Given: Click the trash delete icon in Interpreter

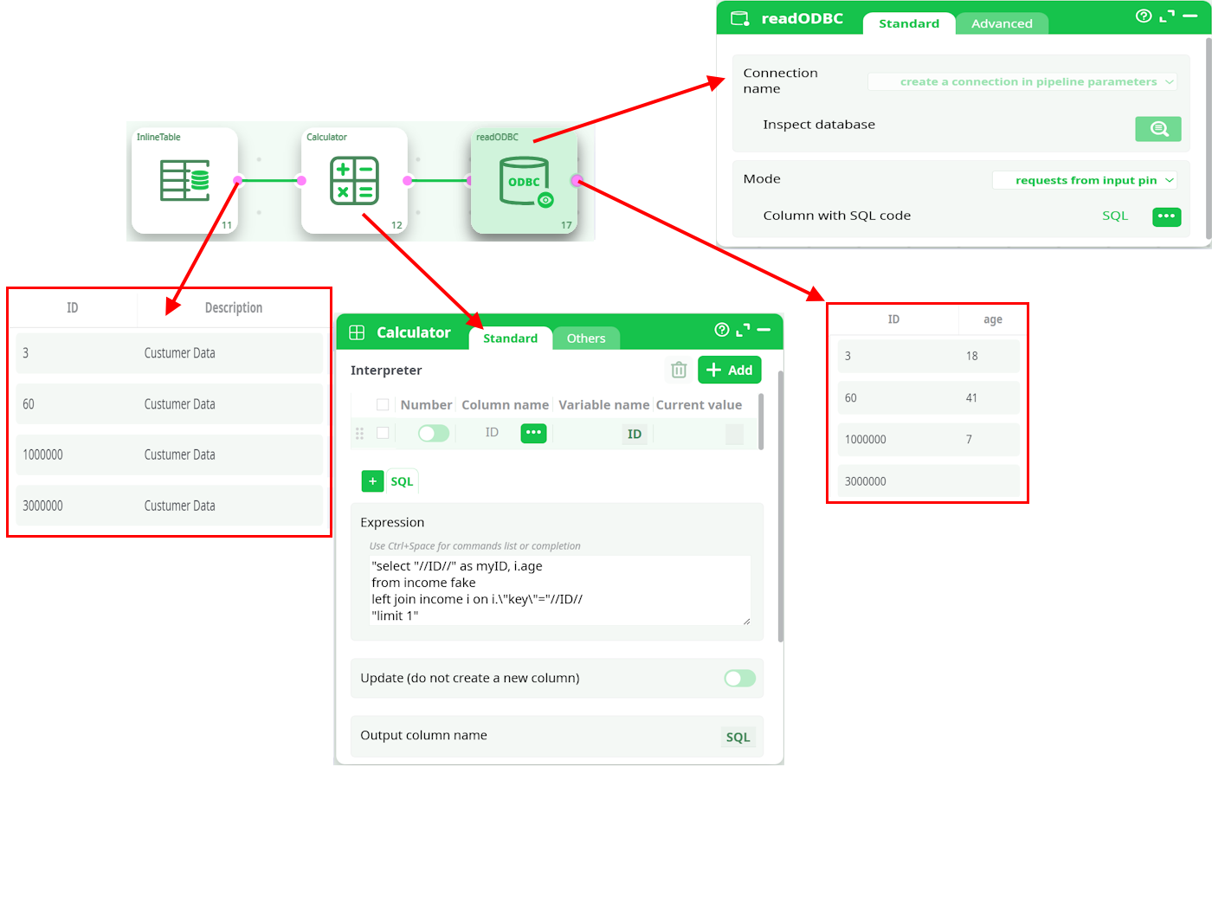Looking at the screenshot, I should 679,370.
